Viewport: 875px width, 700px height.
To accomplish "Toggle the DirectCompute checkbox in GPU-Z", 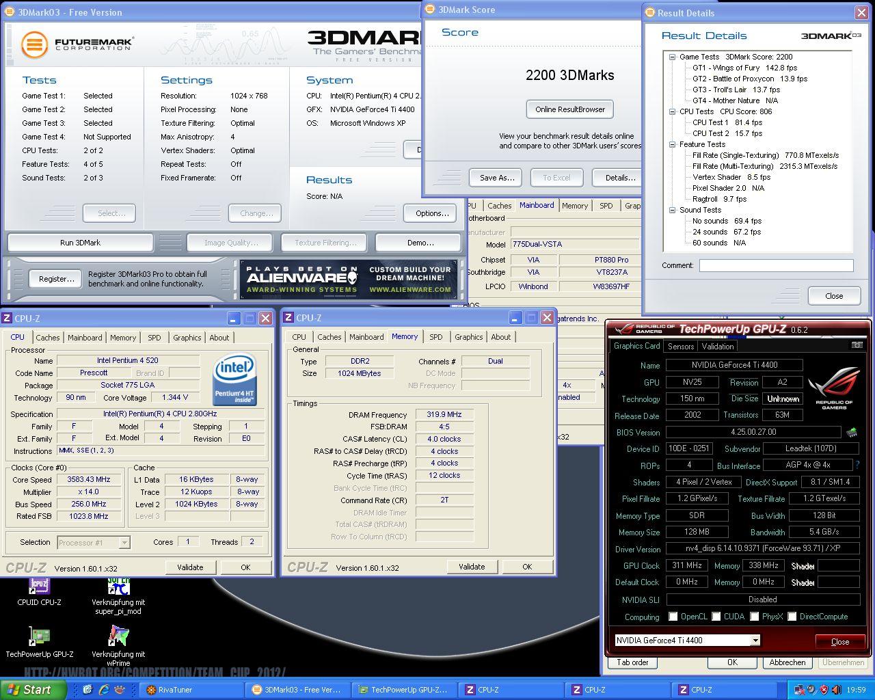I will coord(792,617).
